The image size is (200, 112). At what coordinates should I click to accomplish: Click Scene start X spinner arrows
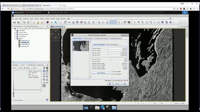pyautogui.click(x=126, y=49)
